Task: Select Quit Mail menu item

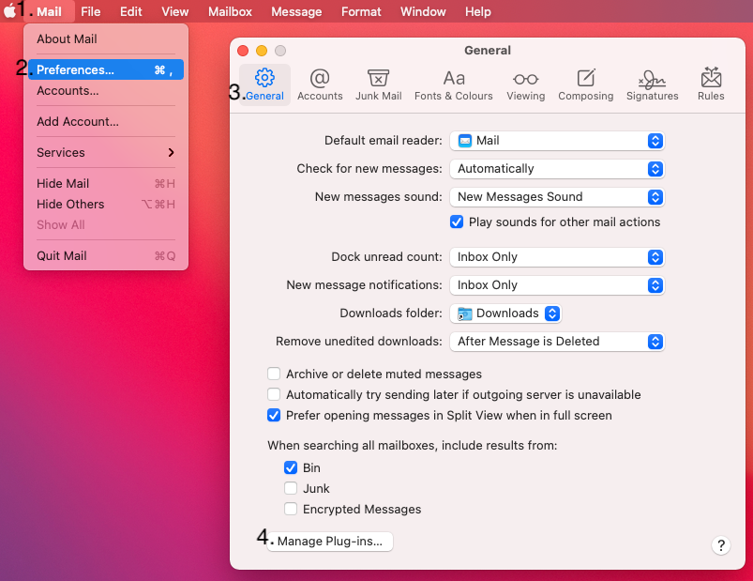Action: (x=106, y=255)
